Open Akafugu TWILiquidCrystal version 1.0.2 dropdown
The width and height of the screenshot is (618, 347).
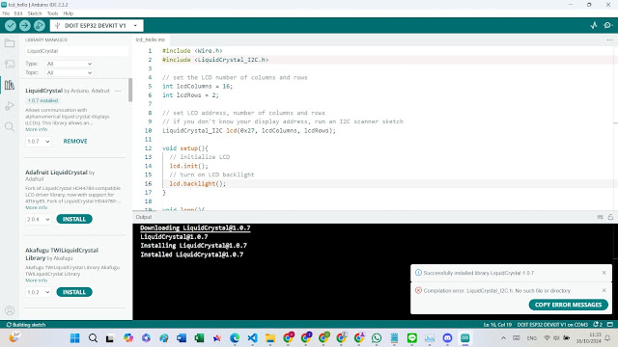39,292
